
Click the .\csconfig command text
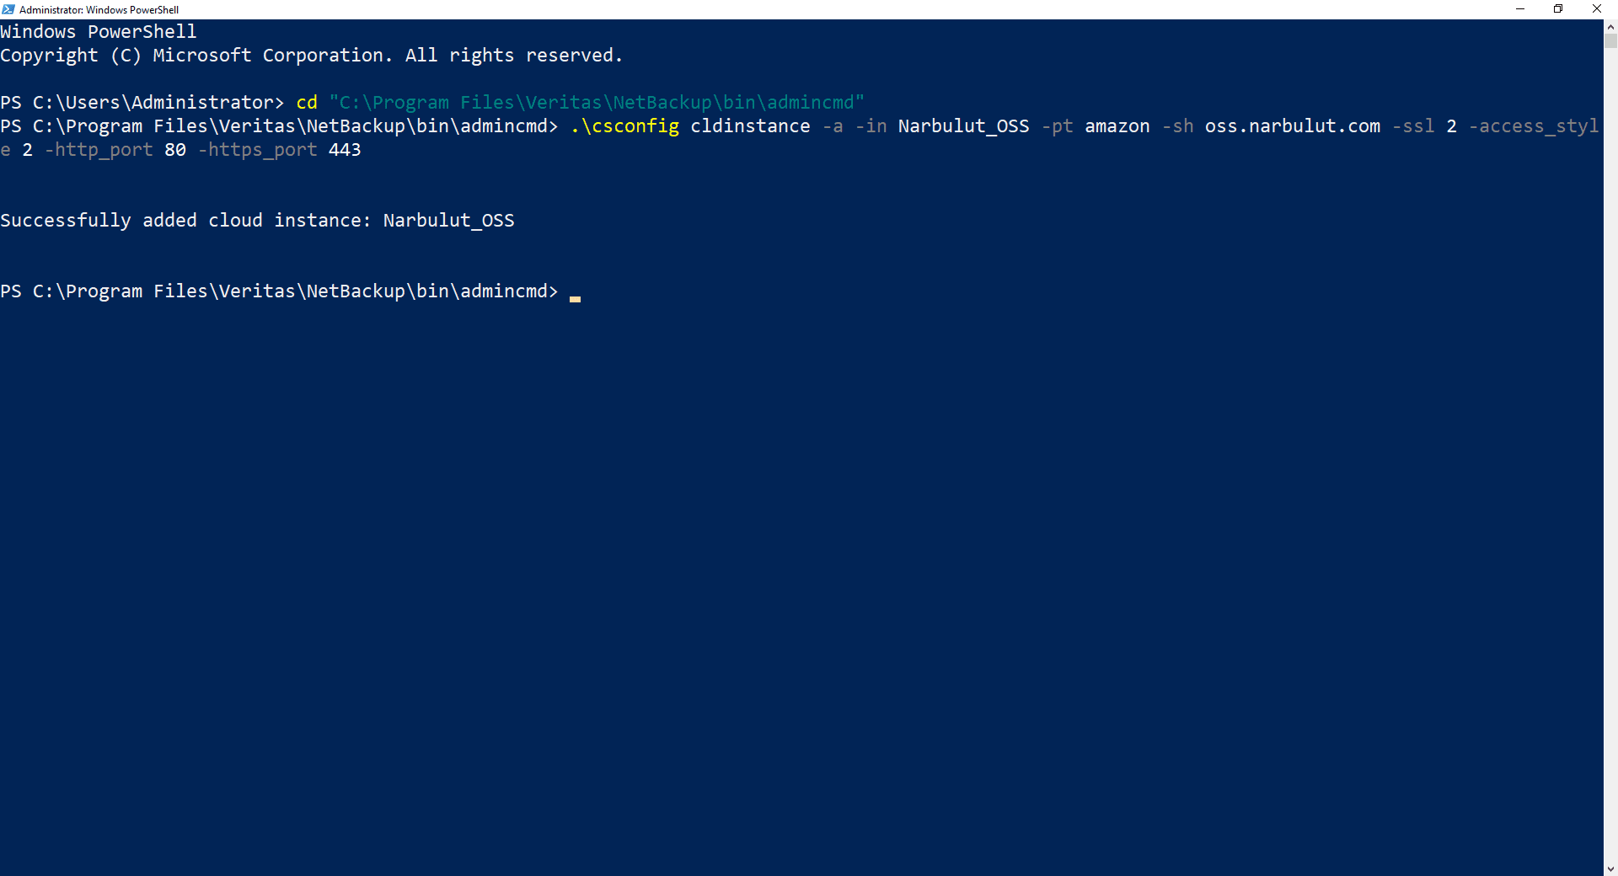pyautogui.click(x=624, y=126)
